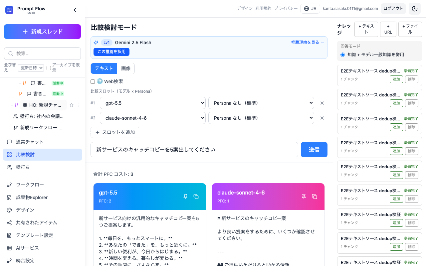Switch to the 画像 tab
Screen dimensions: 426x266
click(126, 68)
